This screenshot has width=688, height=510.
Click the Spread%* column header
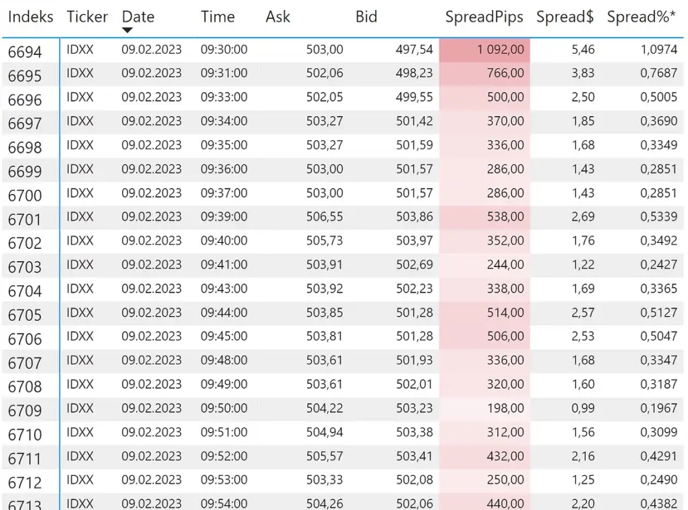tap(641, 17)
